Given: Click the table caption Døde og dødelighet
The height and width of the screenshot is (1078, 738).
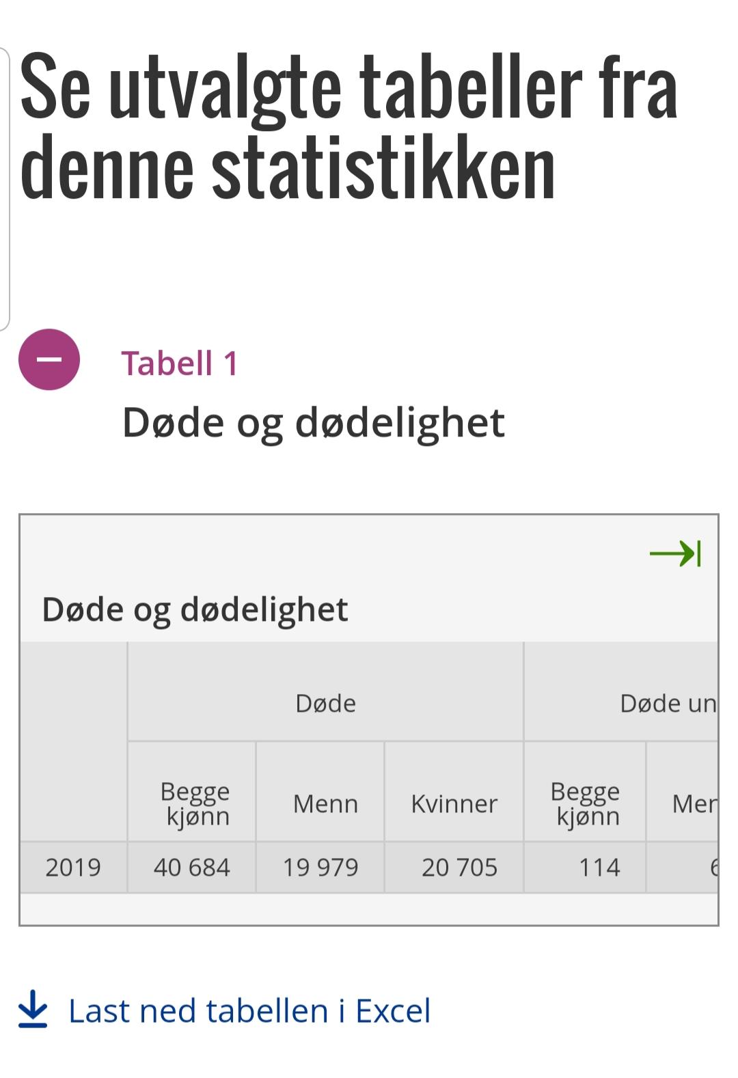Looking at the screenshot, I should (x=195, y=609).
